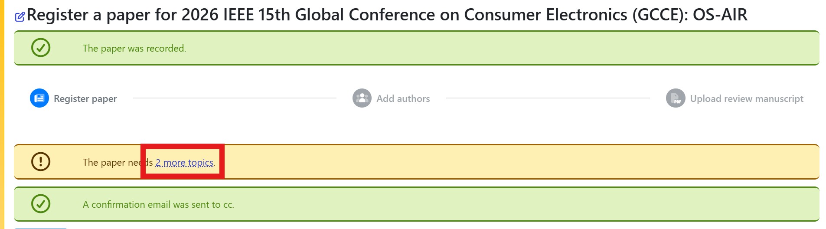Click the checkmark icon next to paper recorded
Image resolution: width=826 pixels, height=229 pixels.
[41, 48]
